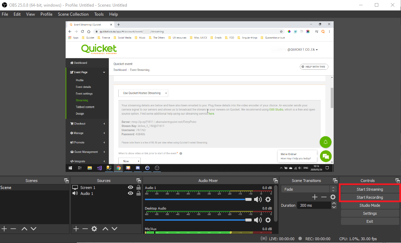Move Screen 1 up with the arrow icon

point(105,229)
